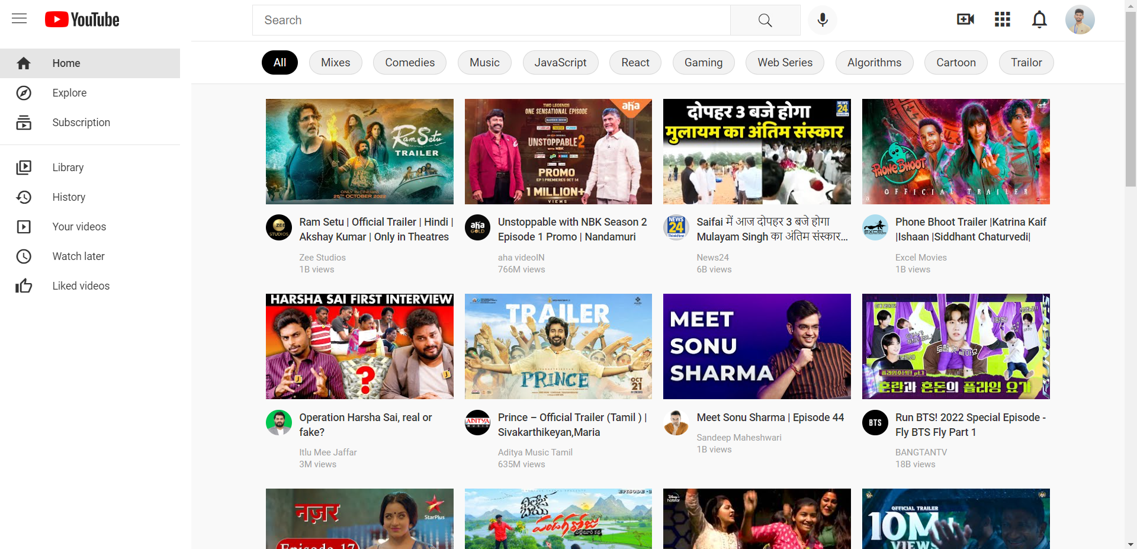Open the Zee Studios channel avatar
Viewport: 1137px width, 549px height.
[278, 227]
